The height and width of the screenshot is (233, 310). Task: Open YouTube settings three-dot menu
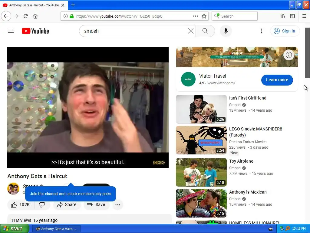click(261, 31)
